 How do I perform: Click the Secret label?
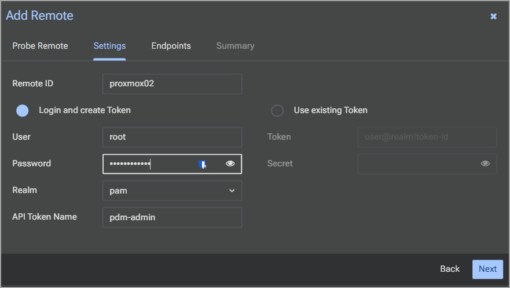coord(280,163)
